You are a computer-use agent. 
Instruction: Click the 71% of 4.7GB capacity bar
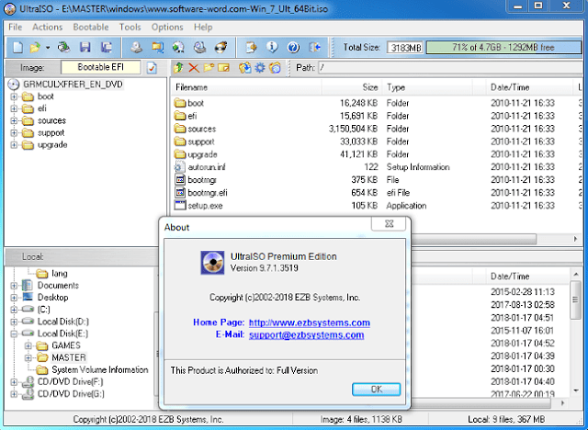(x=503, y=47)
